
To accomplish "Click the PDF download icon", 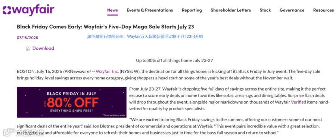I will tap(28, 49).
